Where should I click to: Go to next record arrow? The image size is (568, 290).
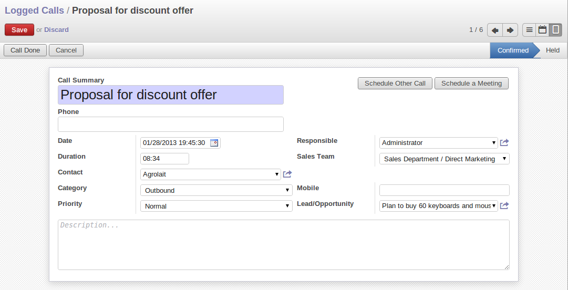point(510,30)
